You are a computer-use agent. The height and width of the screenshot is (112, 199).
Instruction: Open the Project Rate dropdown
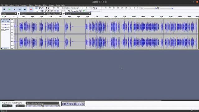click(x=7, y=106)
